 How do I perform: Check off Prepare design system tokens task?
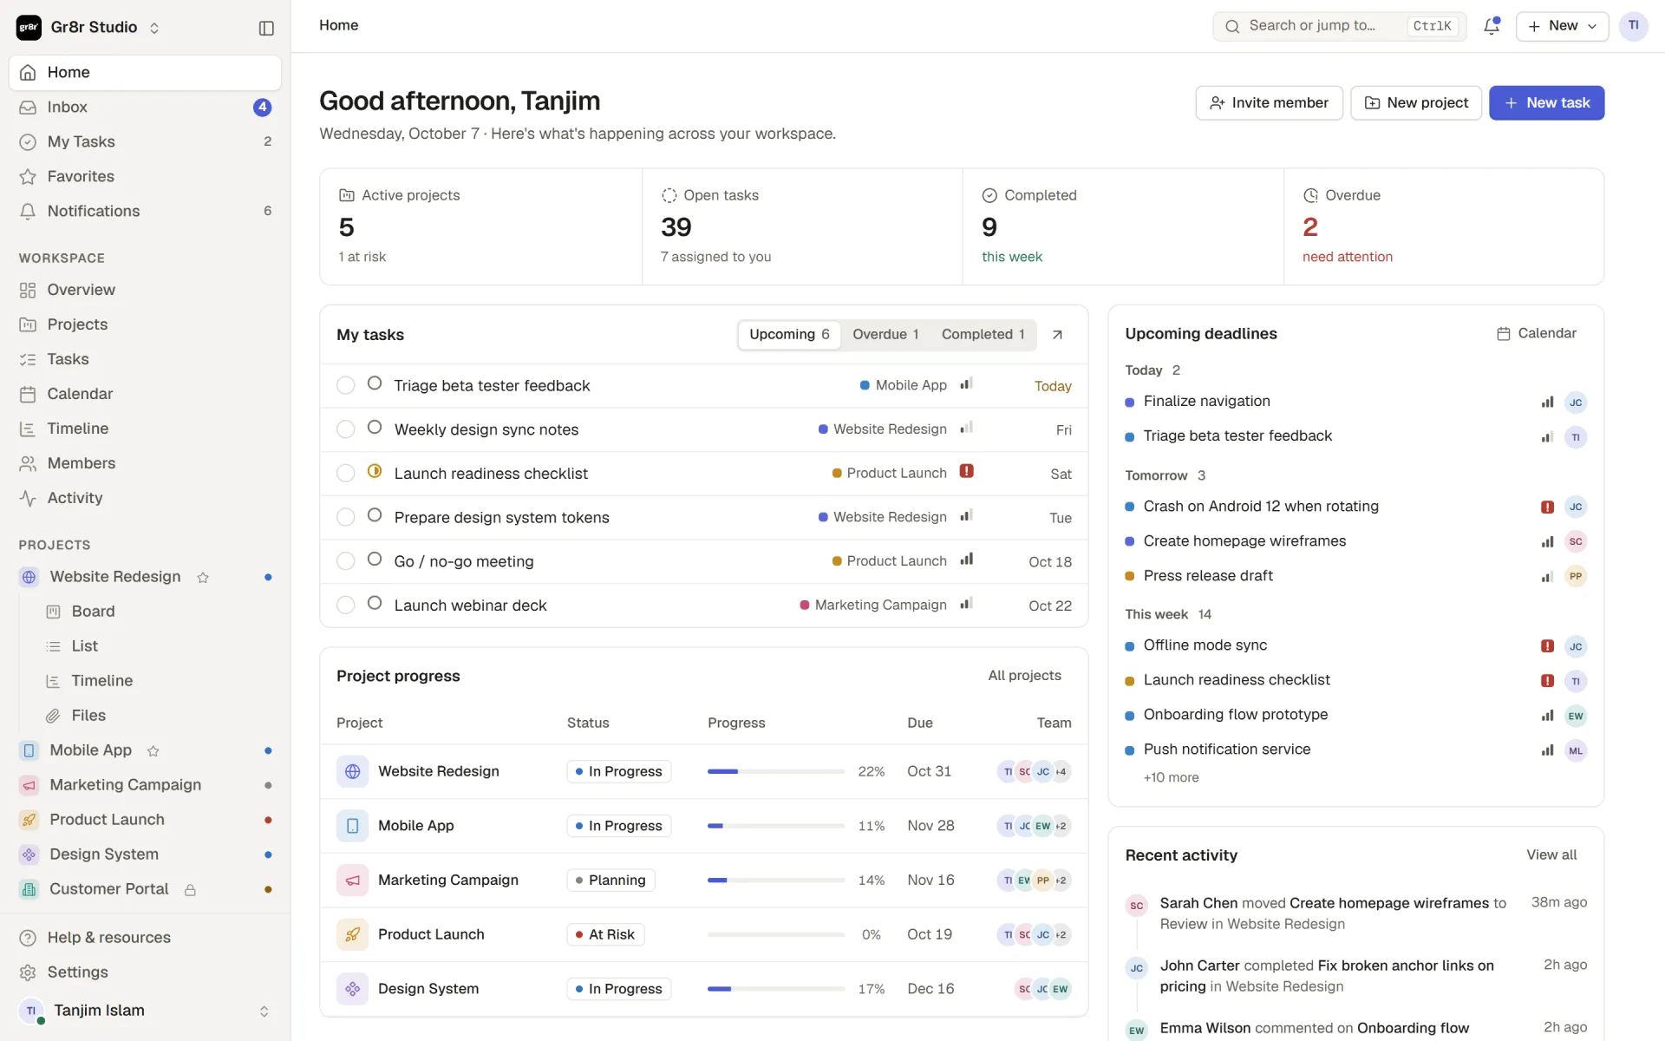click(345, 517)
